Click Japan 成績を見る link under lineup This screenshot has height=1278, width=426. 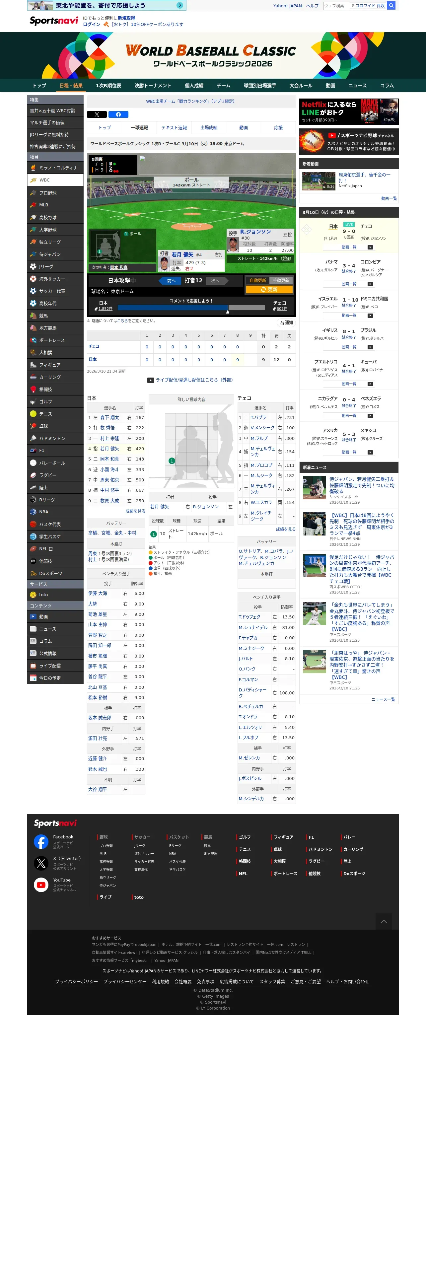coord(135,511)
